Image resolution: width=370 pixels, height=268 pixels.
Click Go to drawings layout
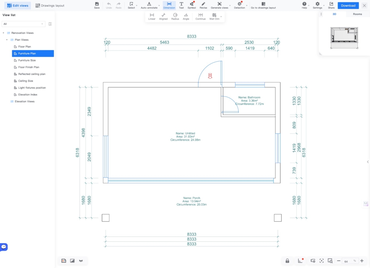pyautogui.click(x=263, y=5)
